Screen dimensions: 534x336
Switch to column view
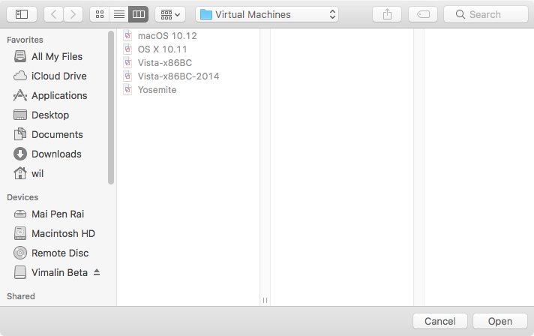point(139,14)
